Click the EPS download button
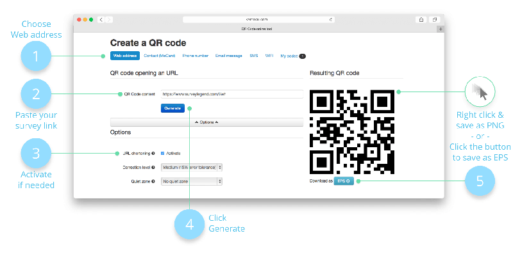513x256 pixels. 343,181
